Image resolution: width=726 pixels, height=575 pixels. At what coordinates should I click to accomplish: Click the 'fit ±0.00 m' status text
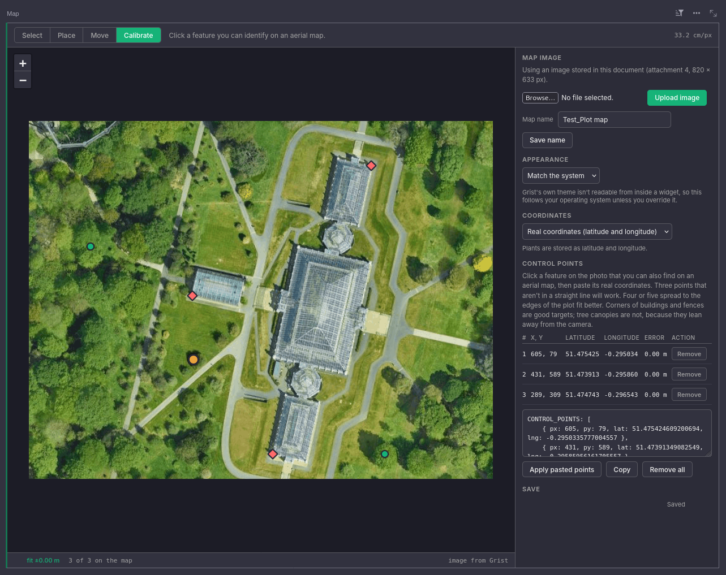click(x=43, y=560)
